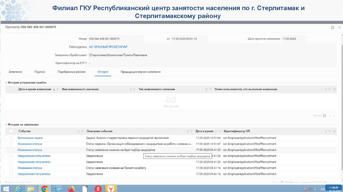Filter the 'Тип изменяемого значения' column
This screenshot has width=343, height=192.
pos(210,89)
